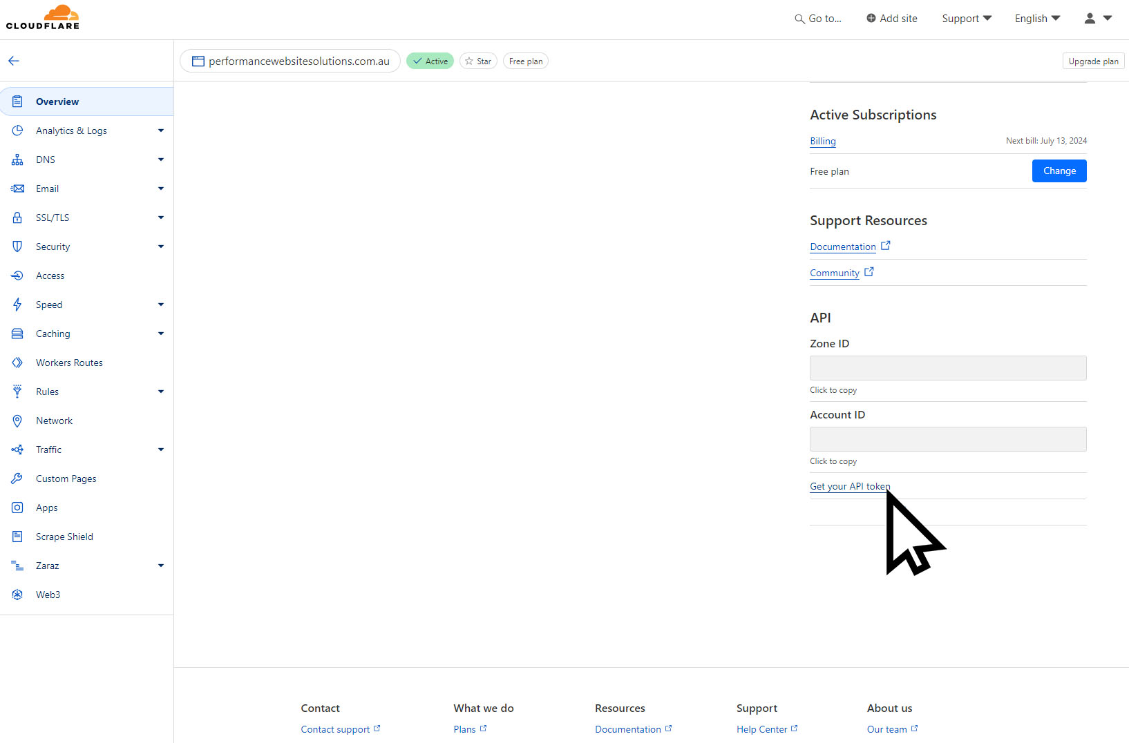Click the Workers Routes icon
The height and width of the screenshot is (743, 1129).
[17, 363]
